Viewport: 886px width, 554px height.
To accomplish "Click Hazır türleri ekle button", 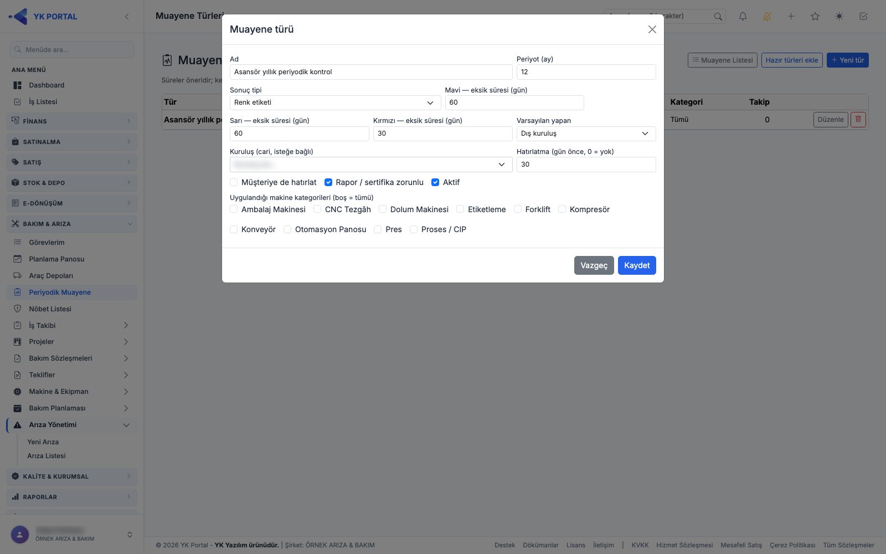I will 792,60.
